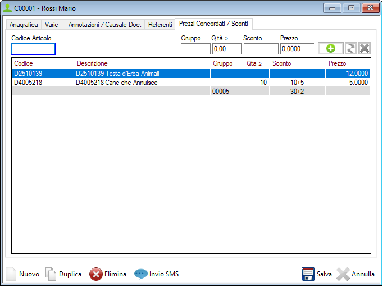This screenshot has width=383, height=287.
Task: Click the Q.tà quantity input field
Action: [x=226, y=49]
